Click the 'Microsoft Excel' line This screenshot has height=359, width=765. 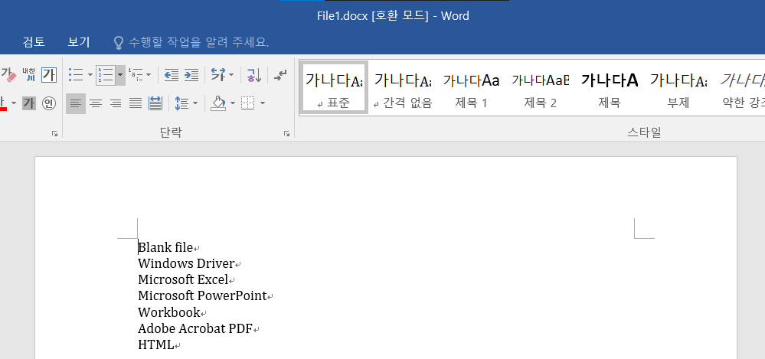pos(183,279)
